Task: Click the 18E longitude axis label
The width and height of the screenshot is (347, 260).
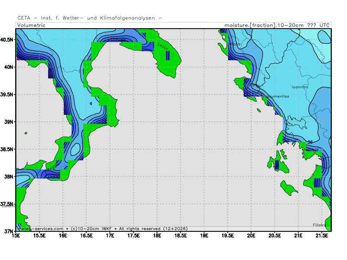Action: click(x=157, y=236)
